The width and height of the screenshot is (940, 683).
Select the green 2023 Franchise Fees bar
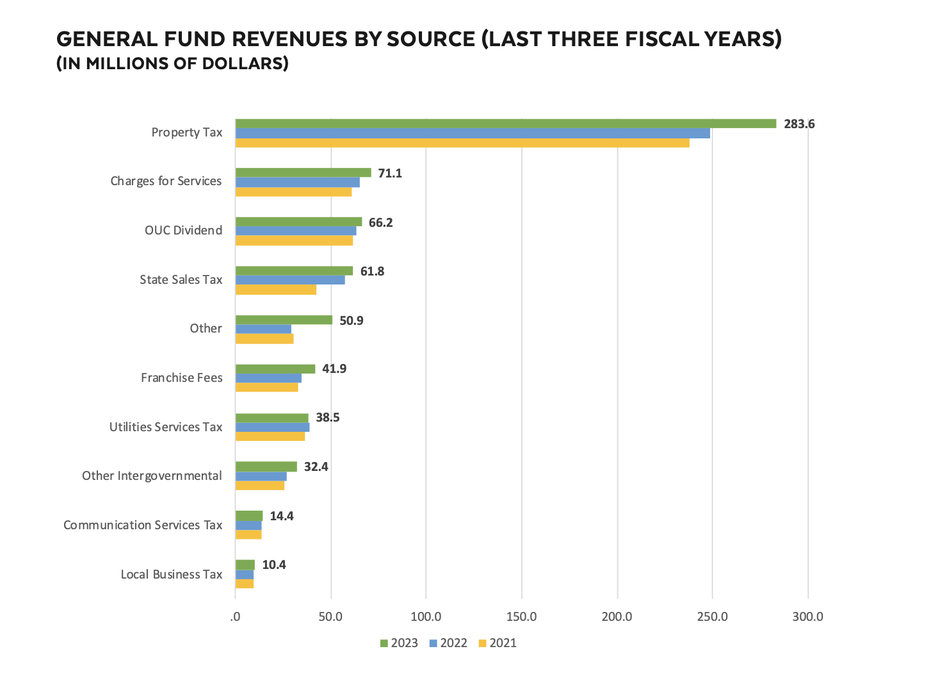pos(275,369)
